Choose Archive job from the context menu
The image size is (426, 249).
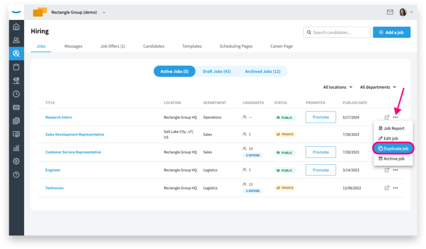(x=393, y=159)
